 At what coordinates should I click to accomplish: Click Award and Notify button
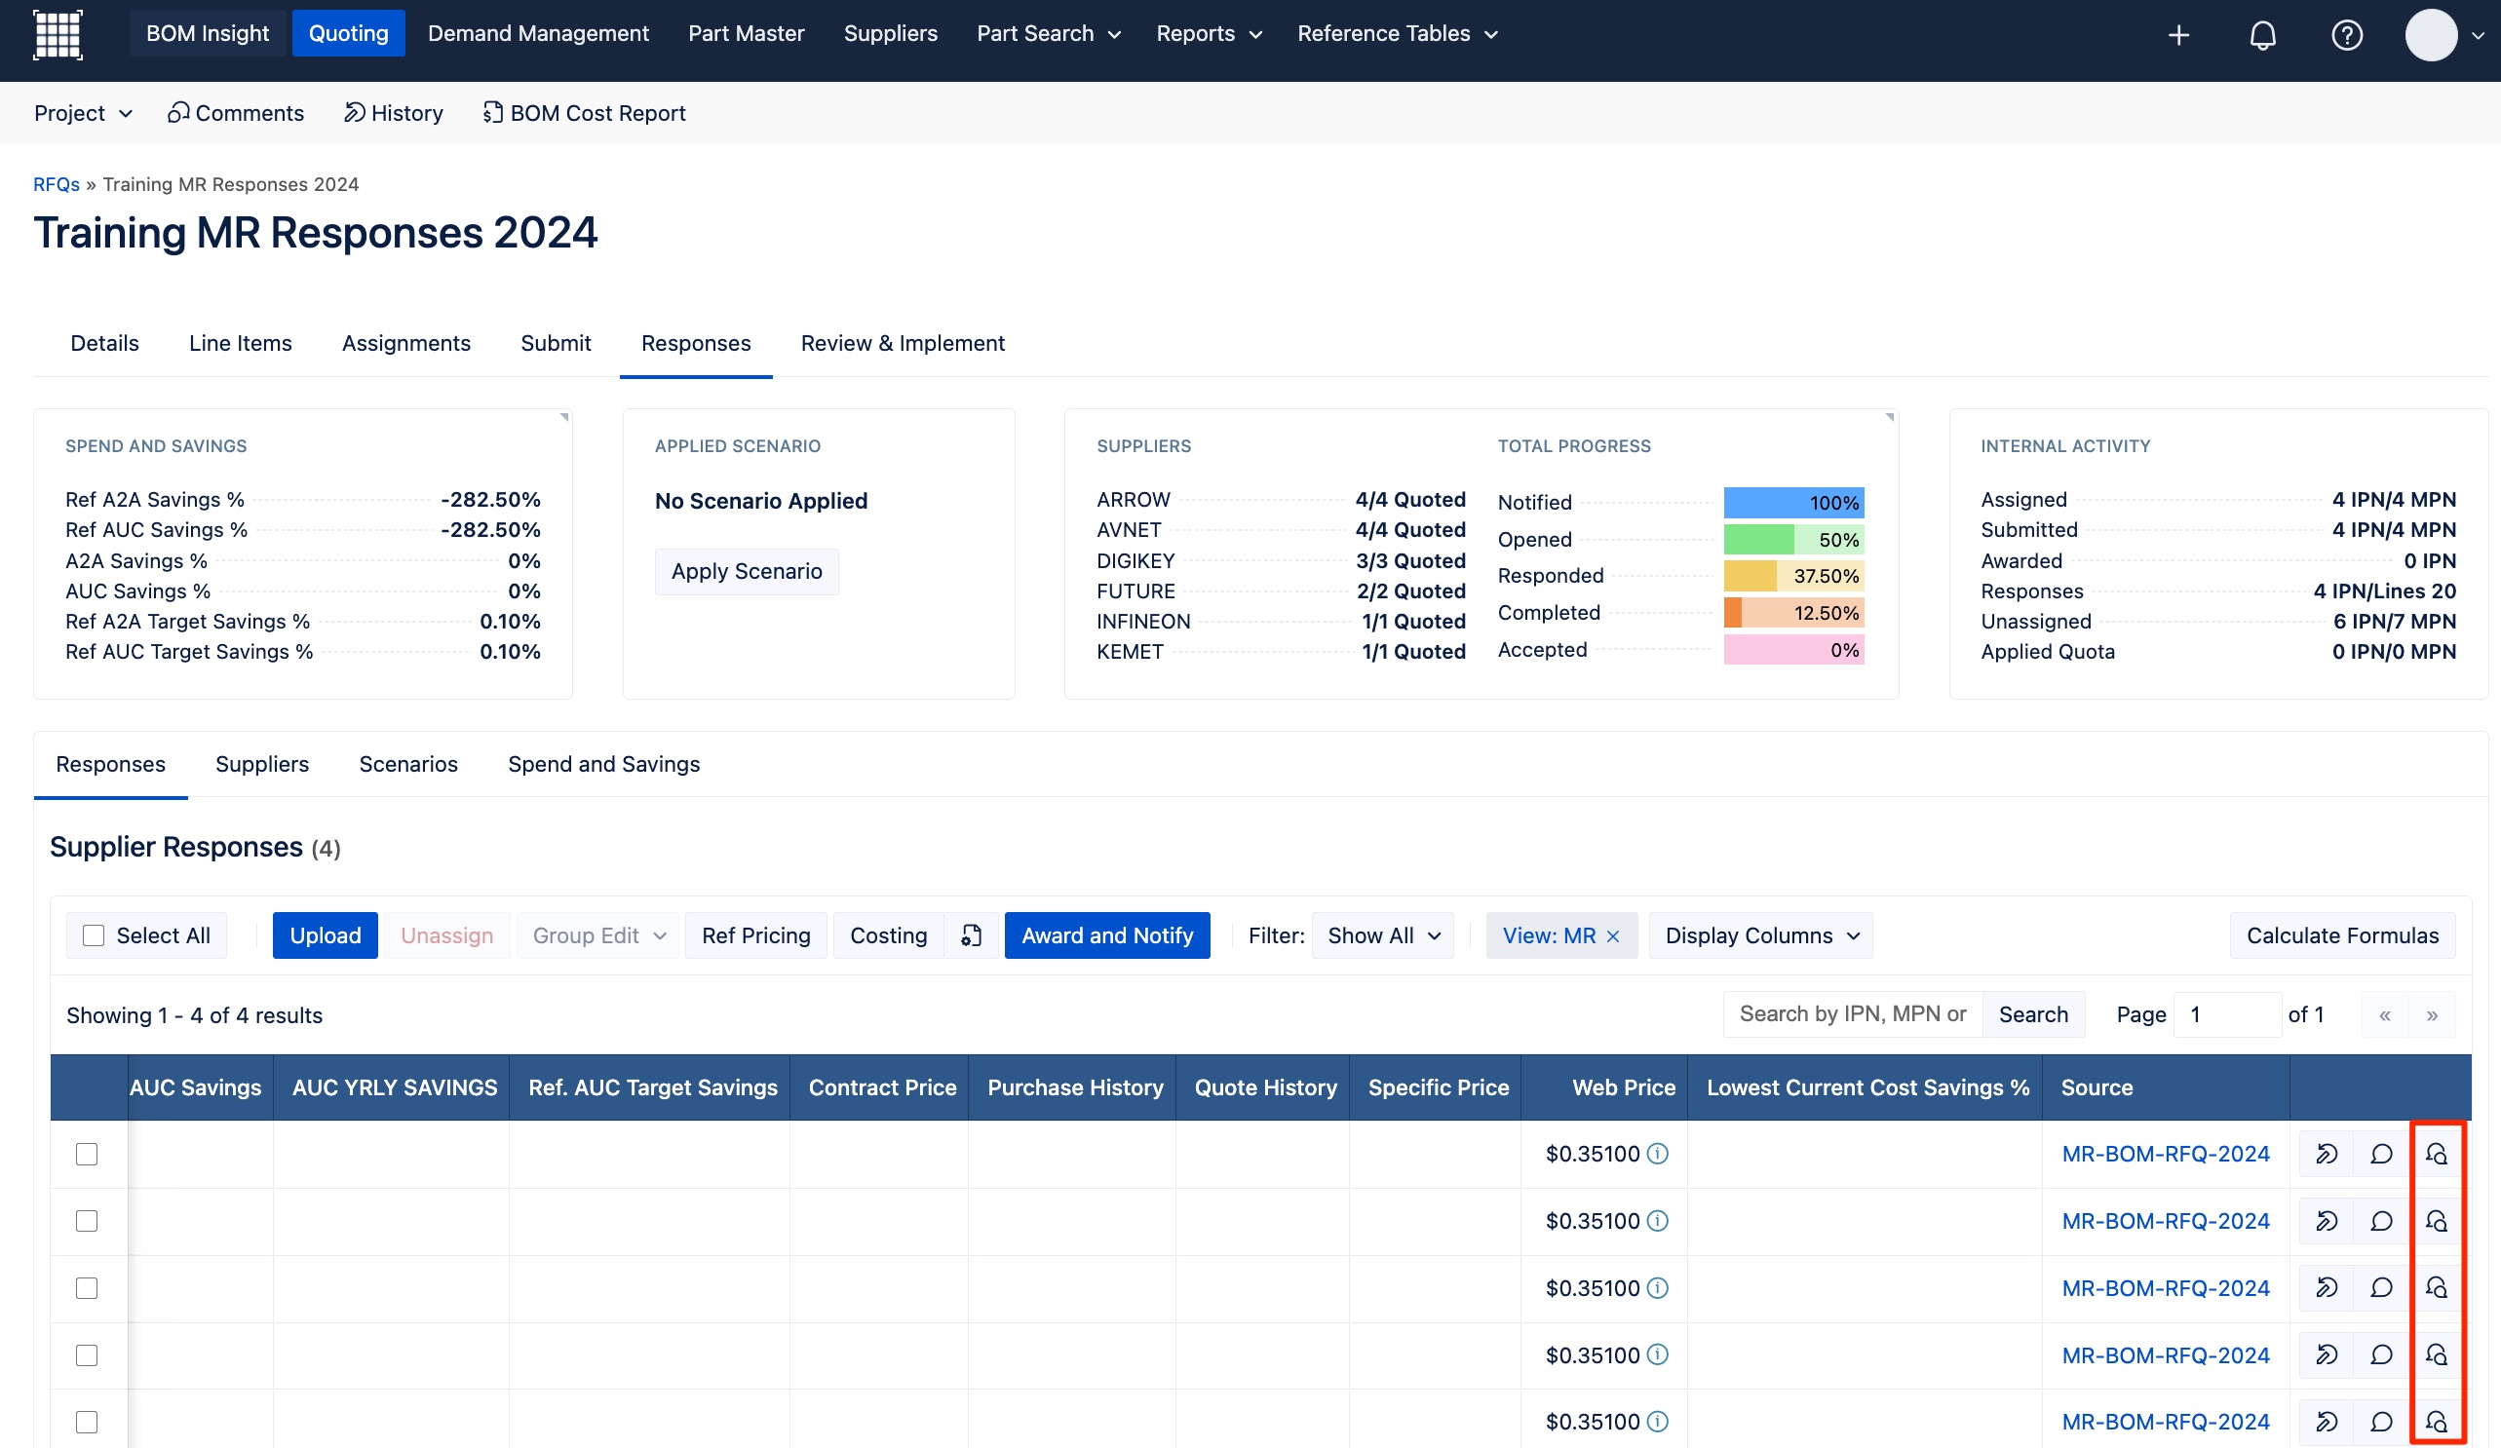coord(1107,935)
